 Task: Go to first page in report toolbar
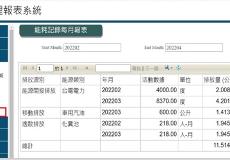click(x=25, y=68)
